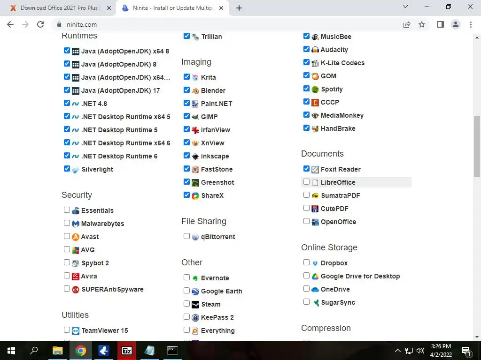Click the Spybot 2 label
Screen dimensions: 481x360
(95, 263)
